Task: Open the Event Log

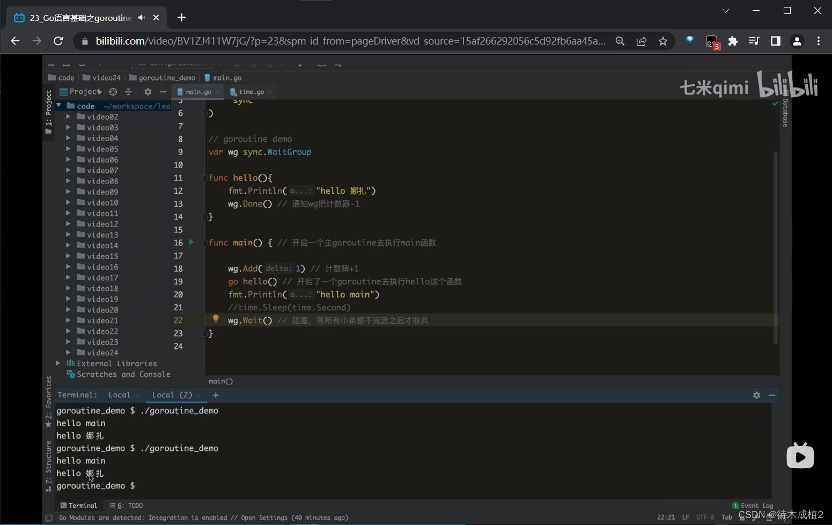Action: click(x=753, y=506)
